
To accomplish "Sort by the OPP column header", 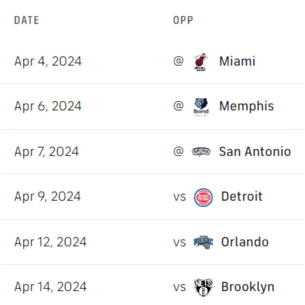I will click(x=183, y=20).
